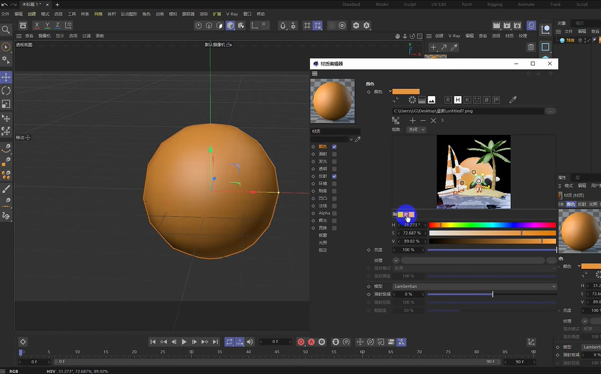Image resolution: width=601 pixels, height=374 pixels.
Task: Disable the 反射 reflection channel checkbox
Action: point(334,176)
